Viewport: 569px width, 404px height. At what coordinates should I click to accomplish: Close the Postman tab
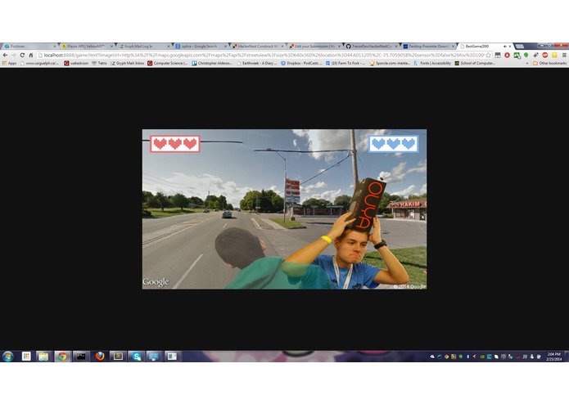click(x=55, y=47)
